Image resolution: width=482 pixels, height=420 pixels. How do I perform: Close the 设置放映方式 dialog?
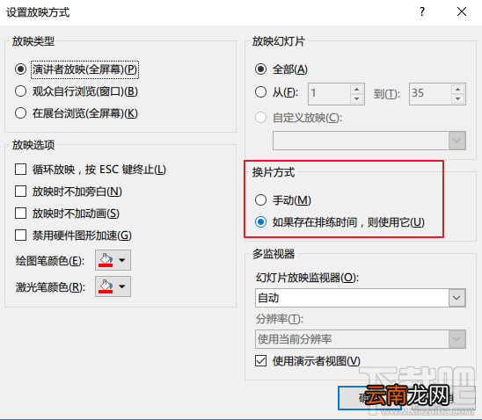462,12
